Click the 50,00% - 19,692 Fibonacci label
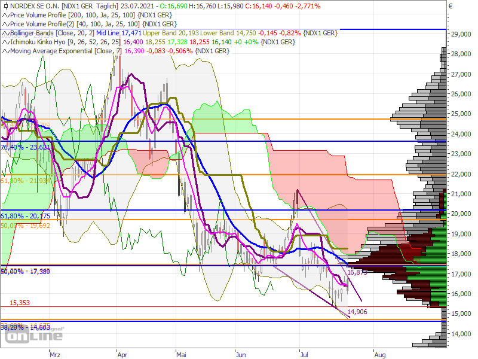Viewport: 478px width, 359px height. pyautogui.click(x=25, y=226)
